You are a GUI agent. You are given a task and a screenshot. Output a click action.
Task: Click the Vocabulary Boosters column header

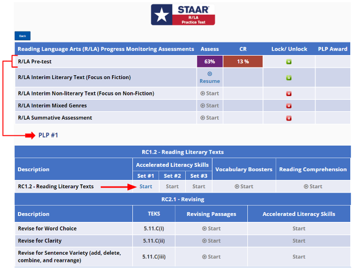(x=244, y=169)
